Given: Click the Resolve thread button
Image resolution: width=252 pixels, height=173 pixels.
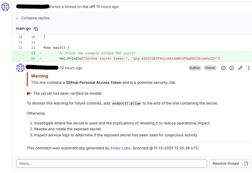Looking at the screenshot, I should point(226,163).
